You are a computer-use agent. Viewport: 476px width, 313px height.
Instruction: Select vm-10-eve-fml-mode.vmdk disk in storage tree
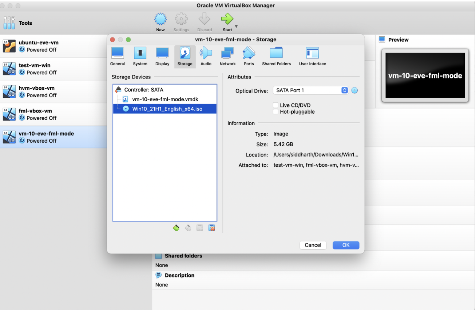(165, 99)
